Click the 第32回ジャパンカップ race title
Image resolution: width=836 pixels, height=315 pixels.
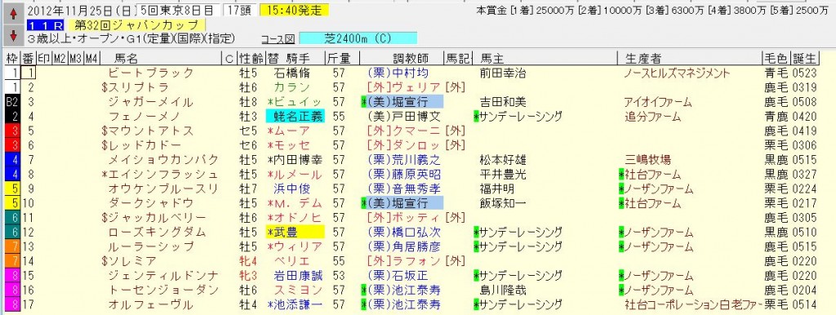click(136, 25)
